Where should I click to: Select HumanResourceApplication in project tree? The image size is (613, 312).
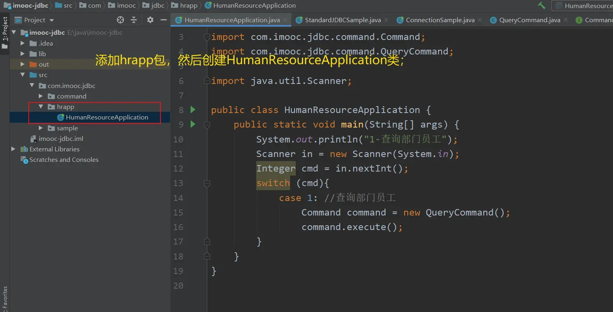coord(107,117)
